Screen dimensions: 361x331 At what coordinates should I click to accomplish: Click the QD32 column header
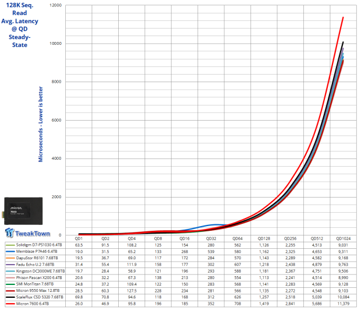pos(211,238)
